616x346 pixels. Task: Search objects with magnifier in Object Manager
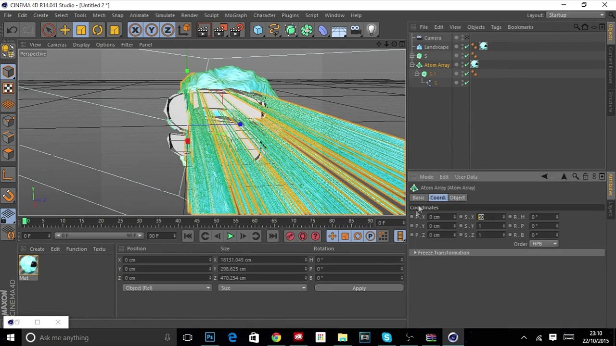[x=577, y=27]
